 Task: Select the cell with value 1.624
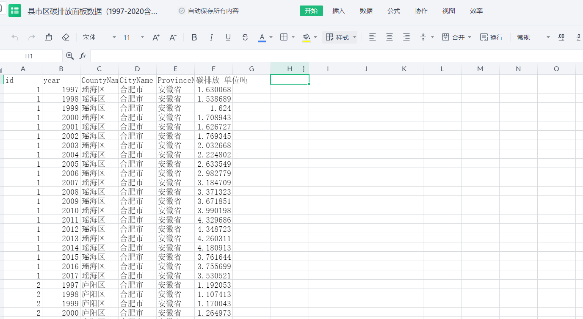(214, 107)
